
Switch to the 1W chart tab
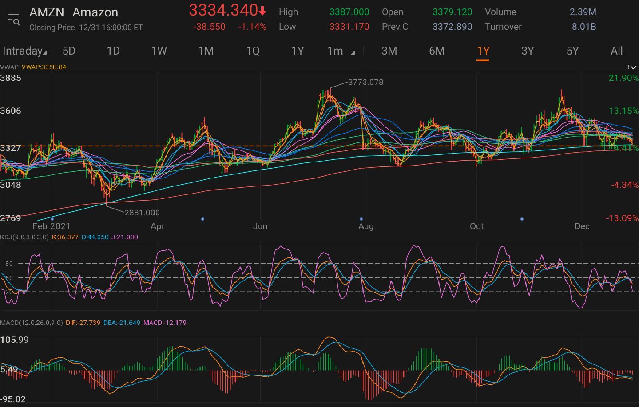(159, 51)
